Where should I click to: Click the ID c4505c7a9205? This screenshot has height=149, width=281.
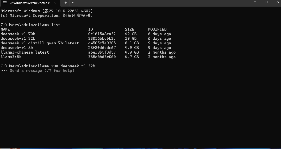tap(102, 43)
